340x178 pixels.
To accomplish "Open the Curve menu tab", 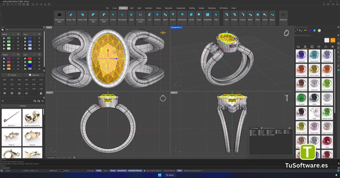I will (x=114, y=8).
